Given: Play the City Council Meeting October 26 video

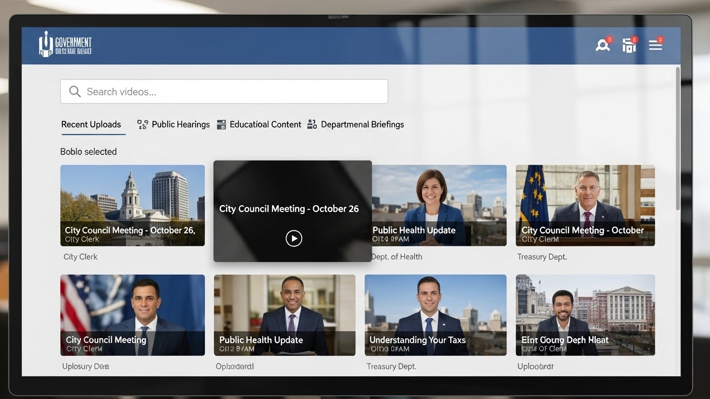Looking at the screenshot, I should pyautogui.click(x=293, y=238).
